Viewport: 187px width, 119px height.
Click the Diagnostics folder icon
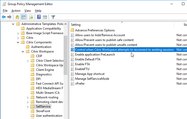tap(32, 74)
